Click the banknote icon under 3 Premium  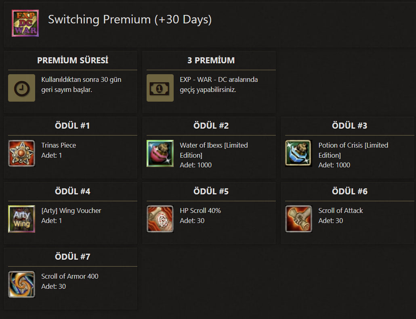coord(160,88)
